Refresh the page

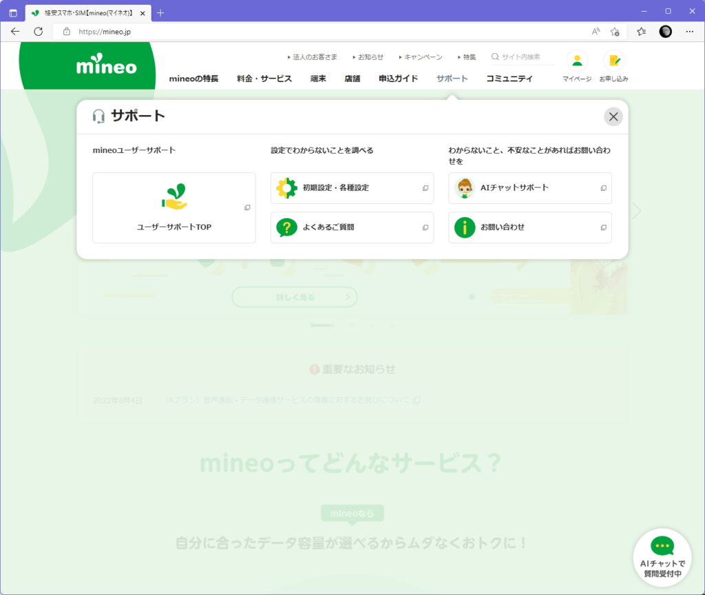pos(39,32)
